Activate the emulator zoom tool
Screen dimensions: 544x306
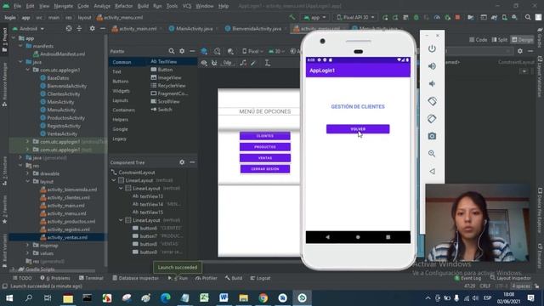click(432, 153)
